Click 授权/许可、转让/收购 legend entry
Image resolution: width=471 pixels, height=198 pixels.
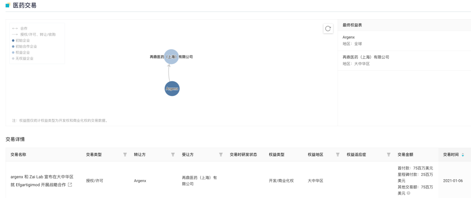click(34, 34)
